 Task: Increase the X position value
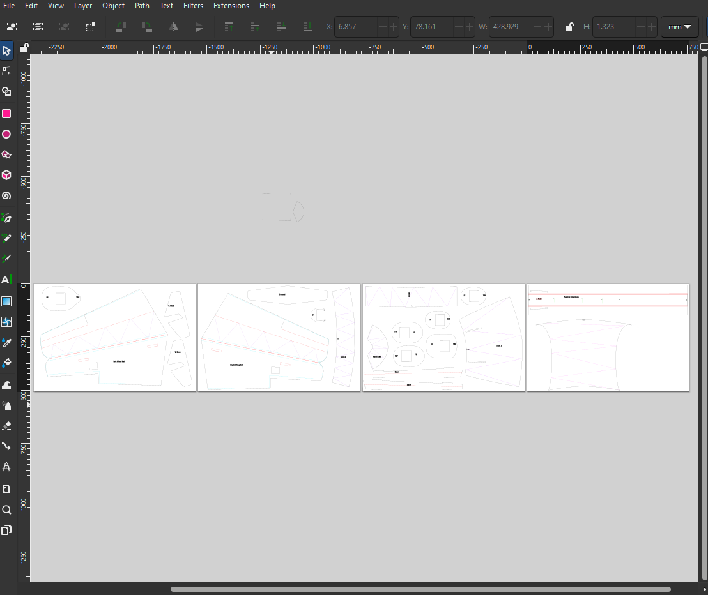tap(394, 27)
